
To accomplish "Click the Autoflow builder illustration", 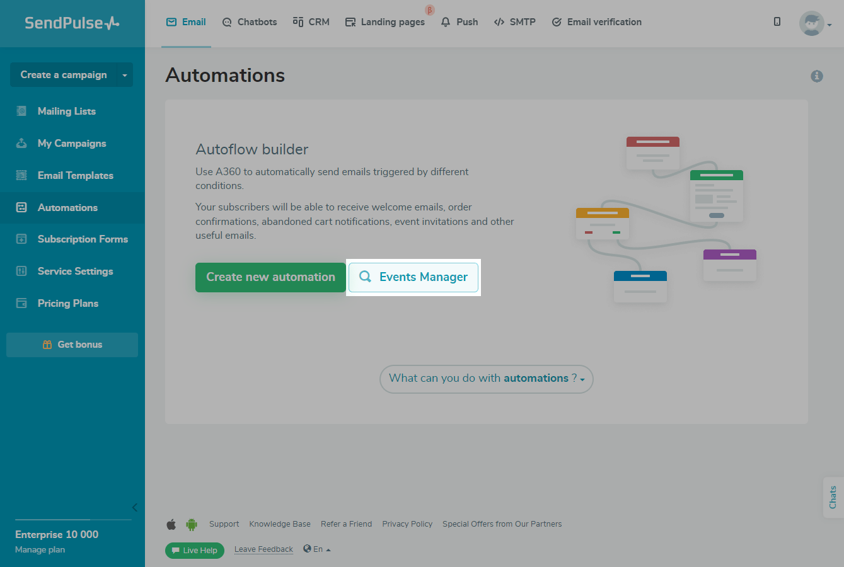I will coord(666,219).
